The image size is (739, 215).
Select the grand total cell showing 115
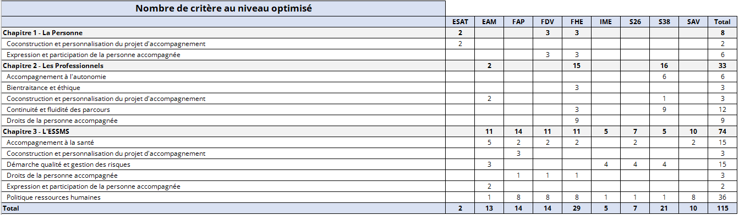pos(722,208)
